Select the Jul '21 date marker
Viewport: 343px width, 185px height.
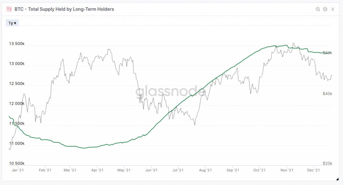pos(178,170)
